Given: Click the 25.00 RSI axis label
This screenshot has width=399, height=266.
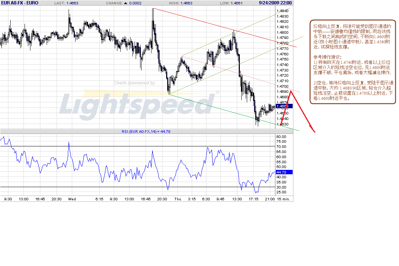Looking at the screenshot, I should click(281, 192).
